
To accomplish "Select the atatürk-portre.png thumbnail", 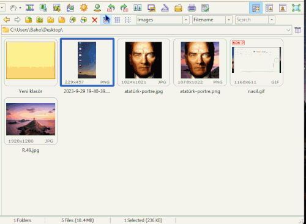I will point(200,62).
